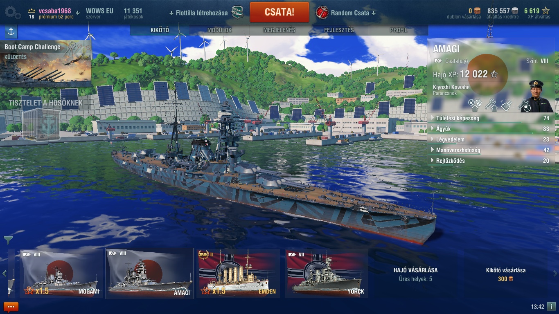Click the flotilla ship icon
The image size is (559, 314).
click(x=237, y=13)
